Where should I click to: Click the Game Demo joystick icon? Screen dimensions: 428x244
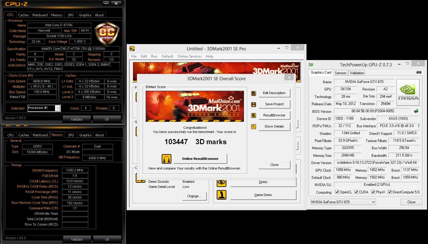click(222, 195)
